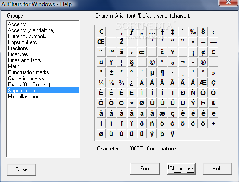The image size is (239, 182).
Task: Close the AllChars Help window
Action: click(228, 2)
